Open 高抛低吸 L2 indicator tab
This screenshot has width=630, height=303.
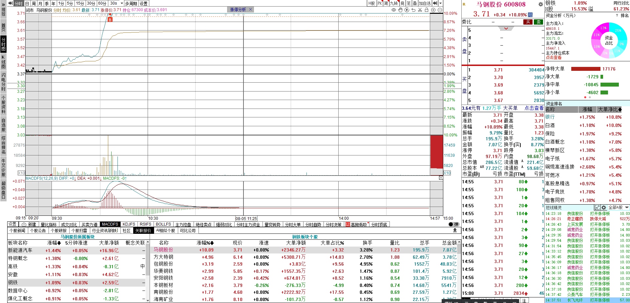pyautogui.click(x=356, y=225)
